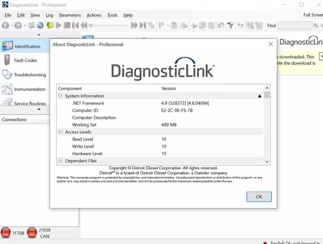Click the skip to end playback icon
This screenshot has height=244, width=323.
143,25
